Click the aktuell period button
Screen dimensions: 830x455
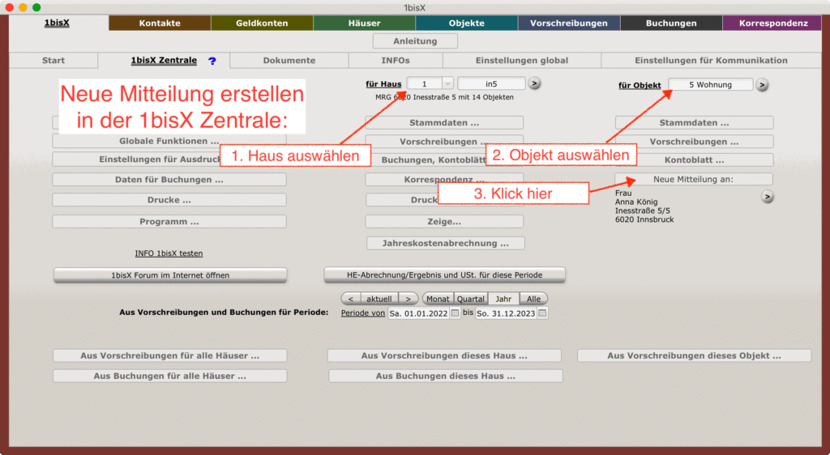pos(379,299)
